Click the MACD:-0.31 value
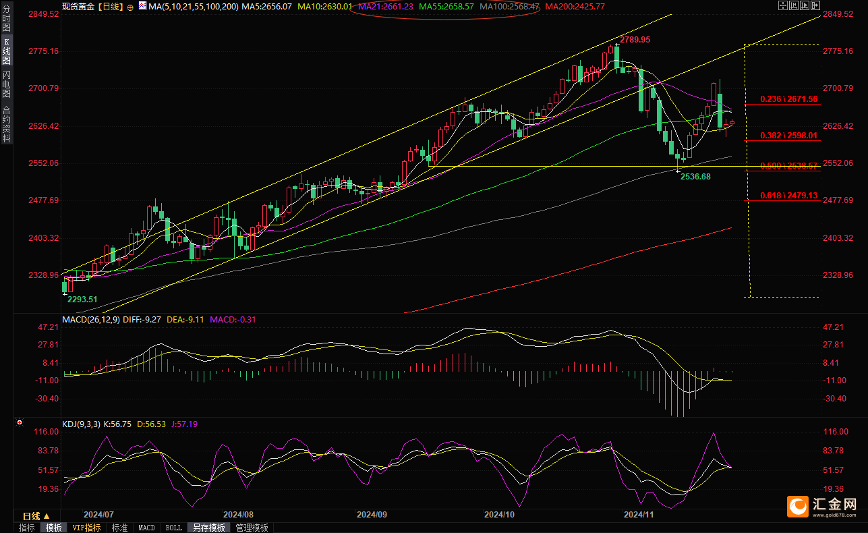Image resolution: width=868 pixels, height=533 pixels. [x=233, y=319]
